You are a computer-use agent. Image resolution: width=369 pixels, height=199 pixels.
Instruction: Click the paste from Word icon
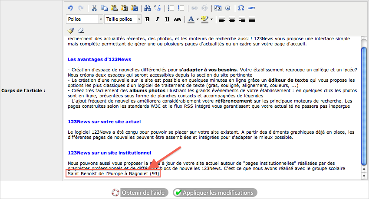point(134,8)
